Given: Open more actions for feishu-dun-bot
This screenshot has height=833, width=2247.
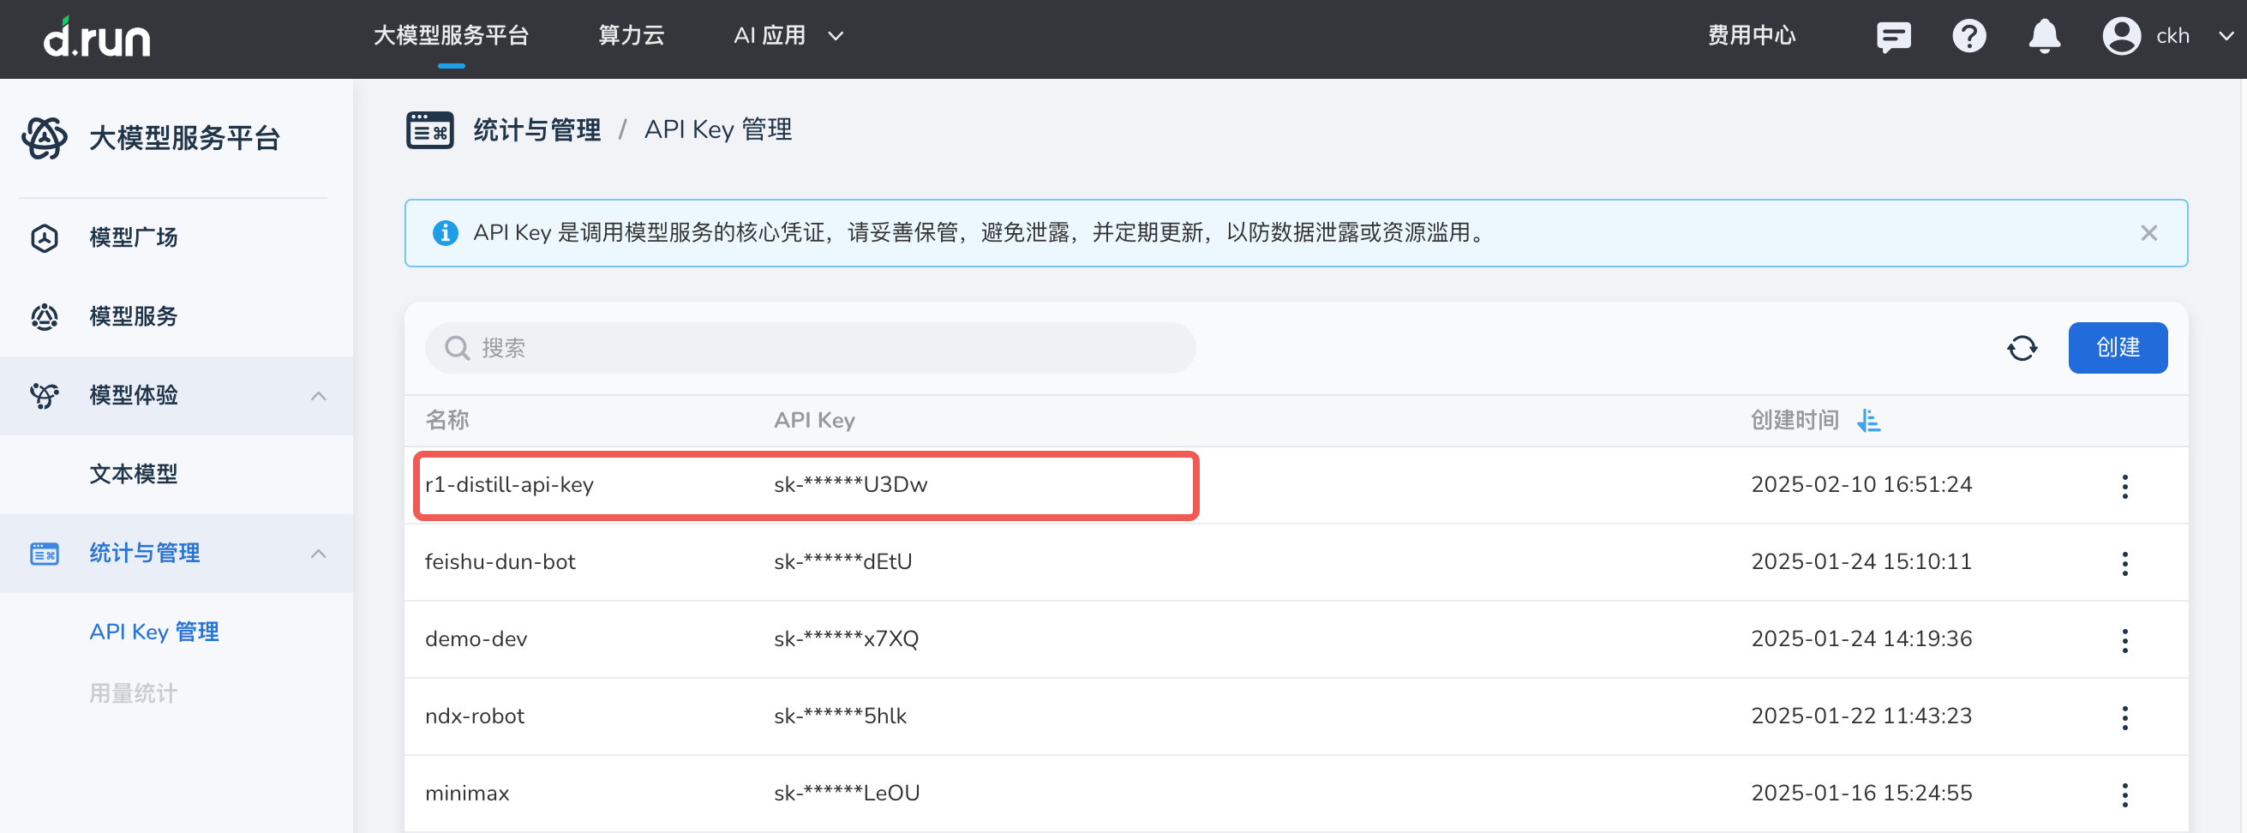Looking at the screenshot, I should pos(2125,563).
